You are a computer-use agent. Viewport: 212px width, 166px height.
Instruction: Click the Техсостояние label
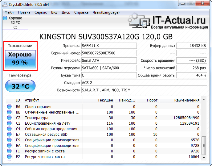click(20, 46)
